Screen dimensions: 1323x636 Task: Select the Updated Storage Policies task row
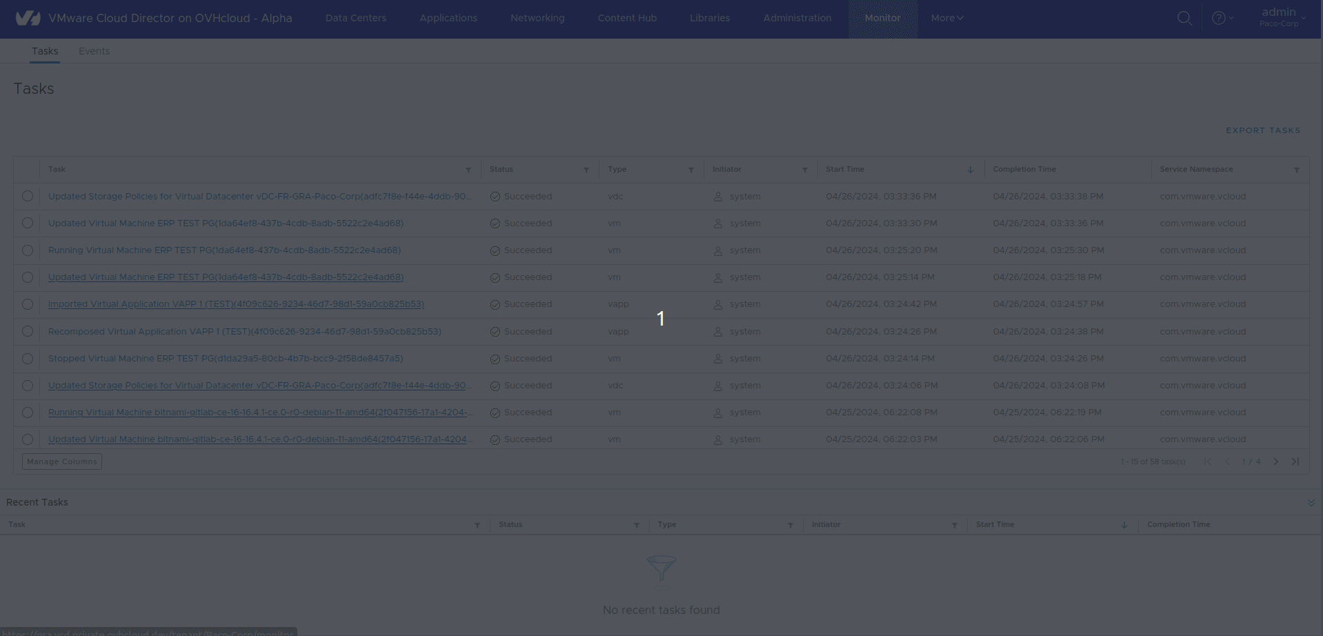28,196
